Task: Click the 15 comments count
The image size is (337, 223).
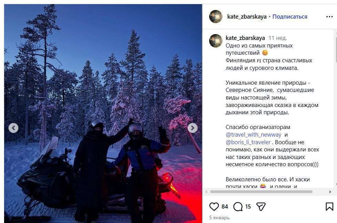Action: pos(248,206)
